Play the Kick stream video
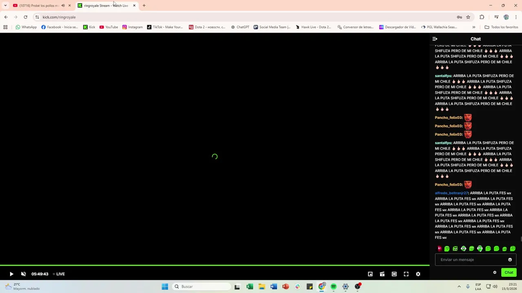 pos(11,274)
